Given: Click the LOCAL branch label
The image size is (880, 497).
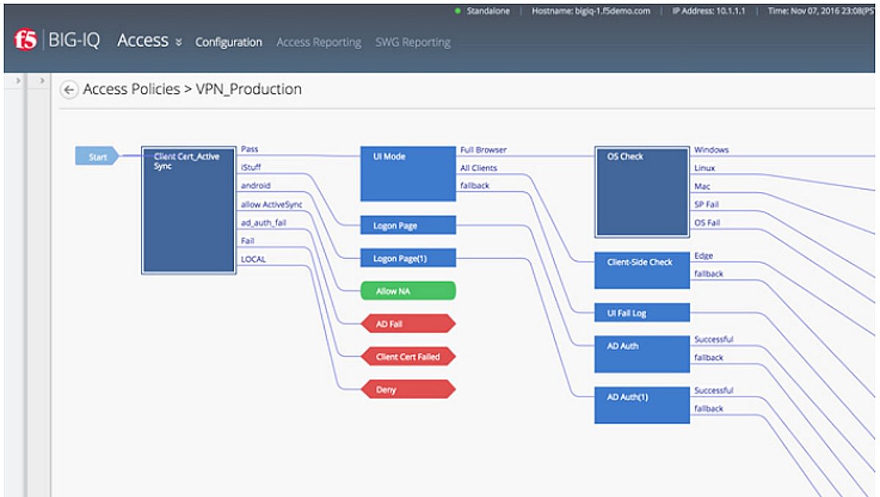Looking at the screenshot, I should (x=253, y=258).
